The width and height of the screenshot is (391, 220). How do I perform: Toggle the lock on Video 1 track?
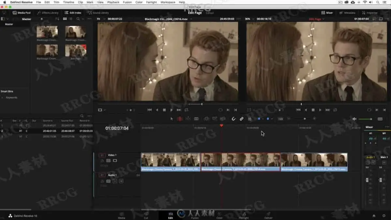[102, 161]
